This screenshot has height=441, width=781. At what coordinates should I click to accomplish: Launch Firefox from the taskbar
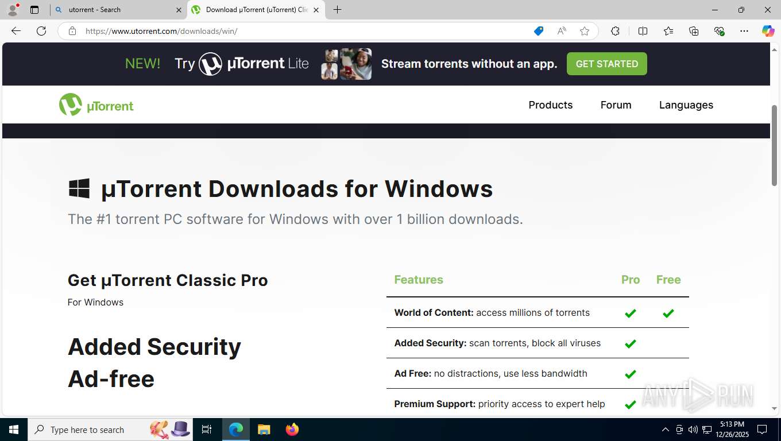[x=292, y=430]
